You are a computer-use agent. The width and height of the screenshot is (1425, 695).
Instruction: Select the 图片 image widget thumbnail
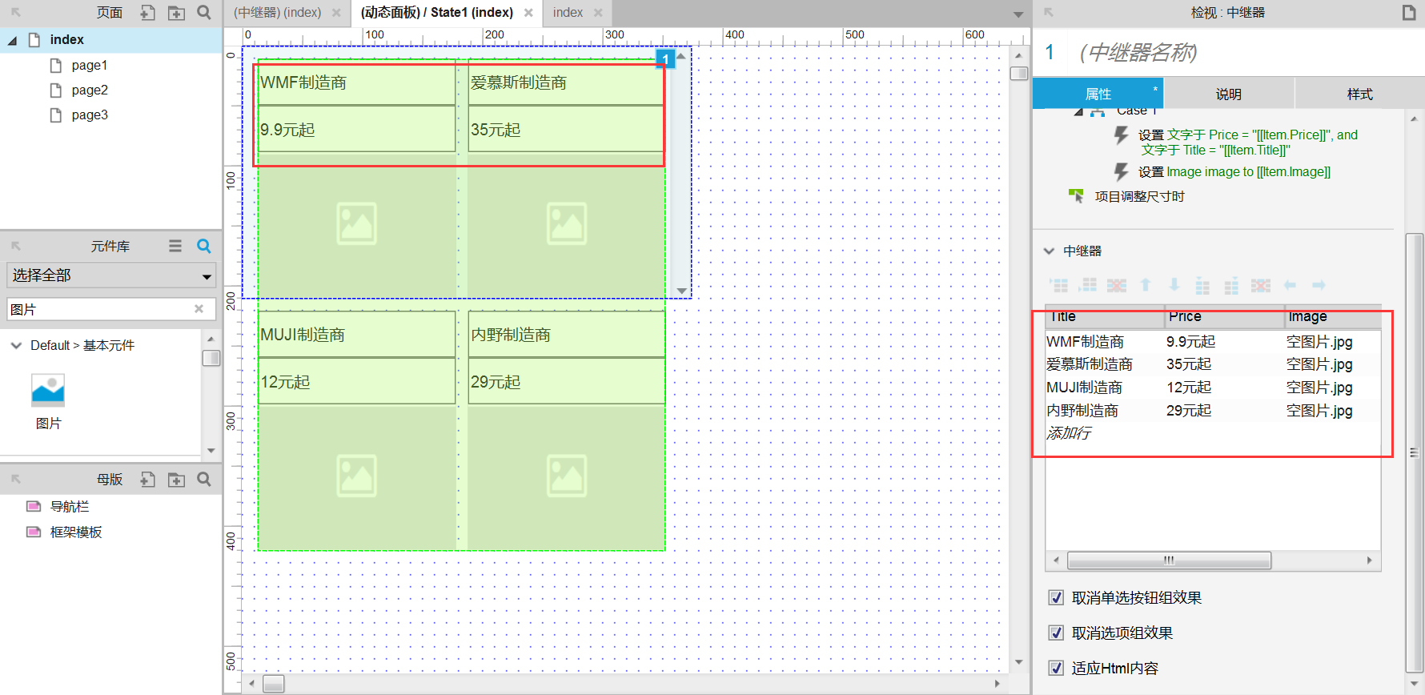click(x=48, y=391)
